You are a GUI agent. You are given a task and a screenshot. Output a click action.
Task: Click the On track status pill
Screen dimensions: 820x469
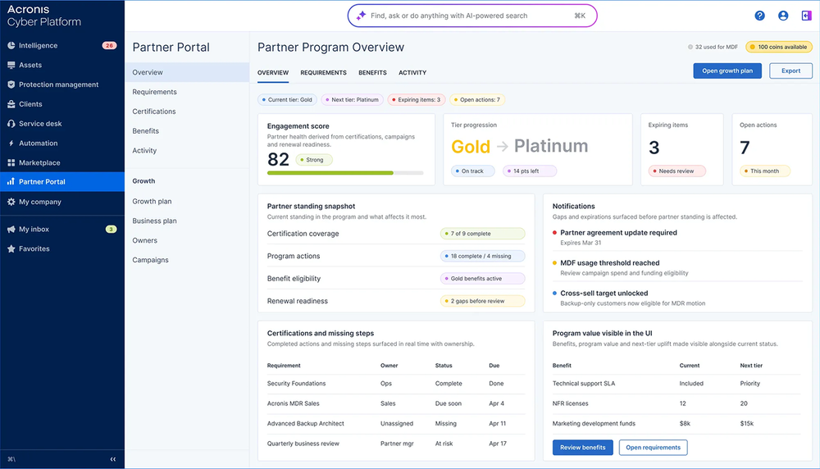pyautogui.click(x=473, y=171)
